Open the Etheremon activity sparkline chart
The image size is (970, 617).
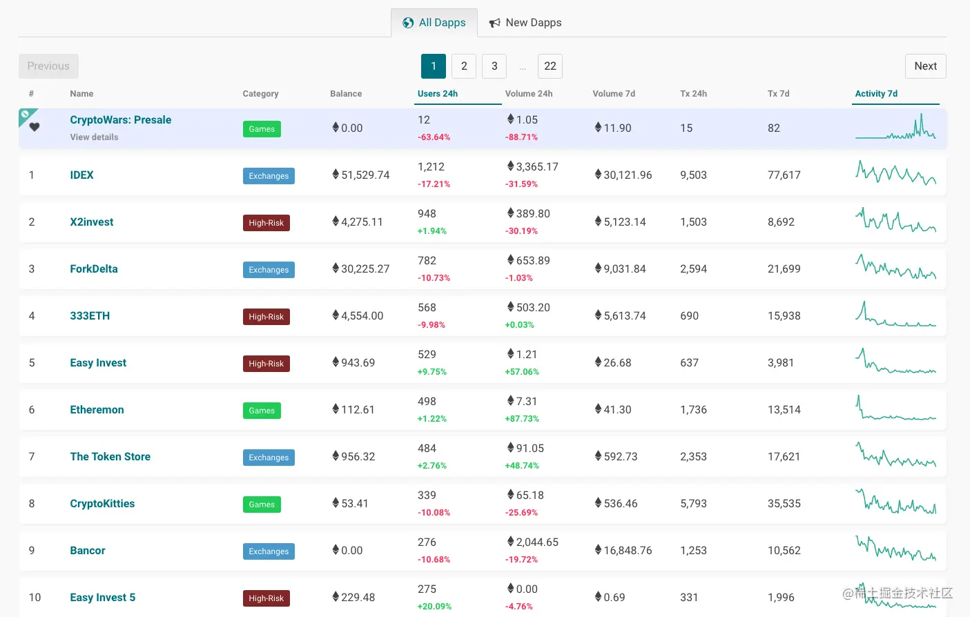(895, 407)
